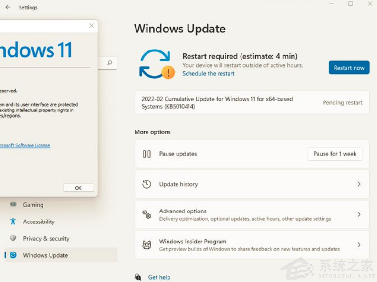Open the Get help link
The height and width of the screenshot is (282, 377).
[159, 277]
